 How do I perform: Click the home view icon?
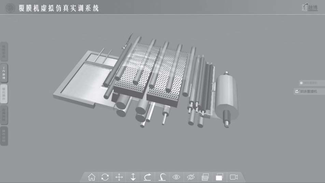(x=91, y=177)
